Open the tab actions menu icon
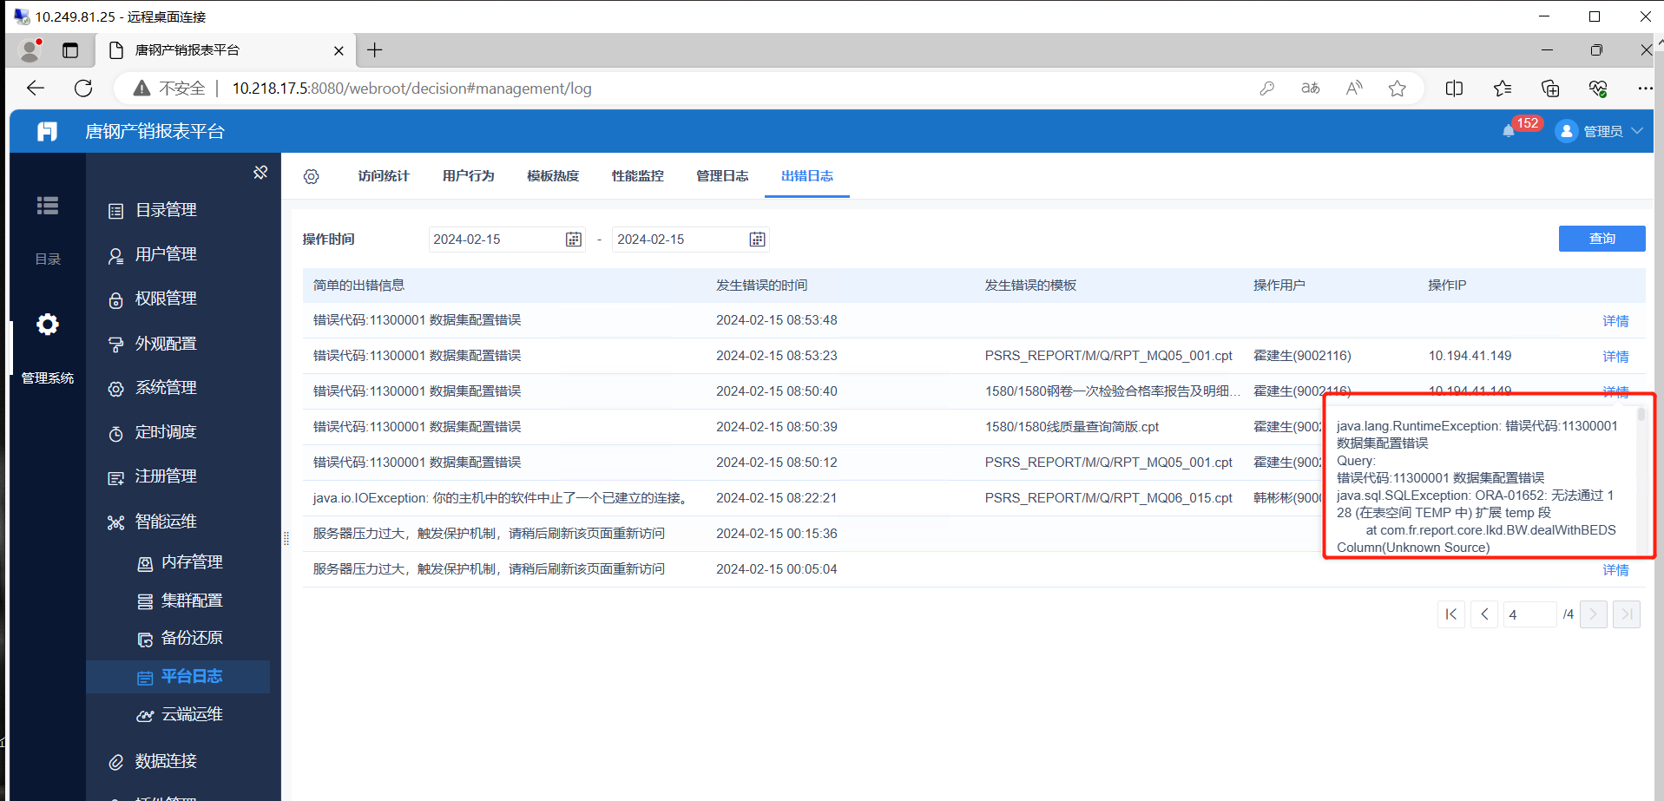Screen dimensions: 1664x801 (x=70, y=50)
